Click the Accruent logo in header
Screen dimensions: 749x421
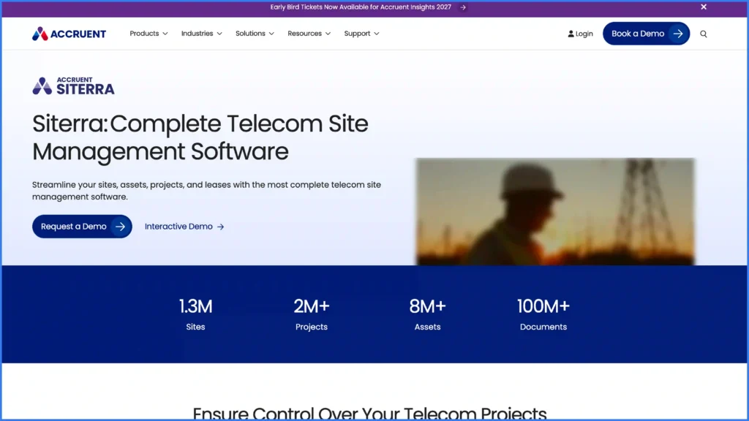tap(69, 34)
